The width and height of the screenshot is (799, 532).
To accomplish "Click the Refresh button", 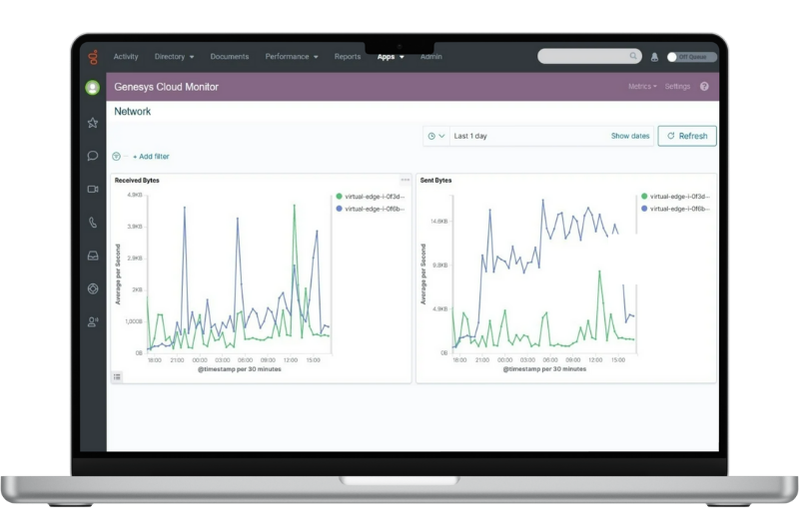I will [x=687, y=136].
